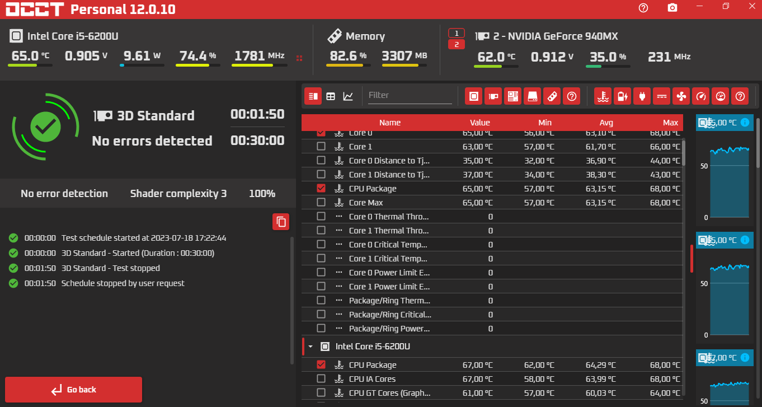Select GPU number 1 in the header
The width and height of the screenshot is (762, 407).
click(x=457, y=33)
